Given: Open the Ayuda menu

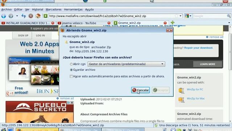Looking at the screenshot, I should click(x=89, y=9).
